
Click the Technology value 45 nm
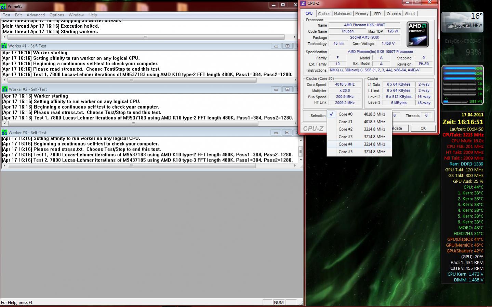coord(338,43)
